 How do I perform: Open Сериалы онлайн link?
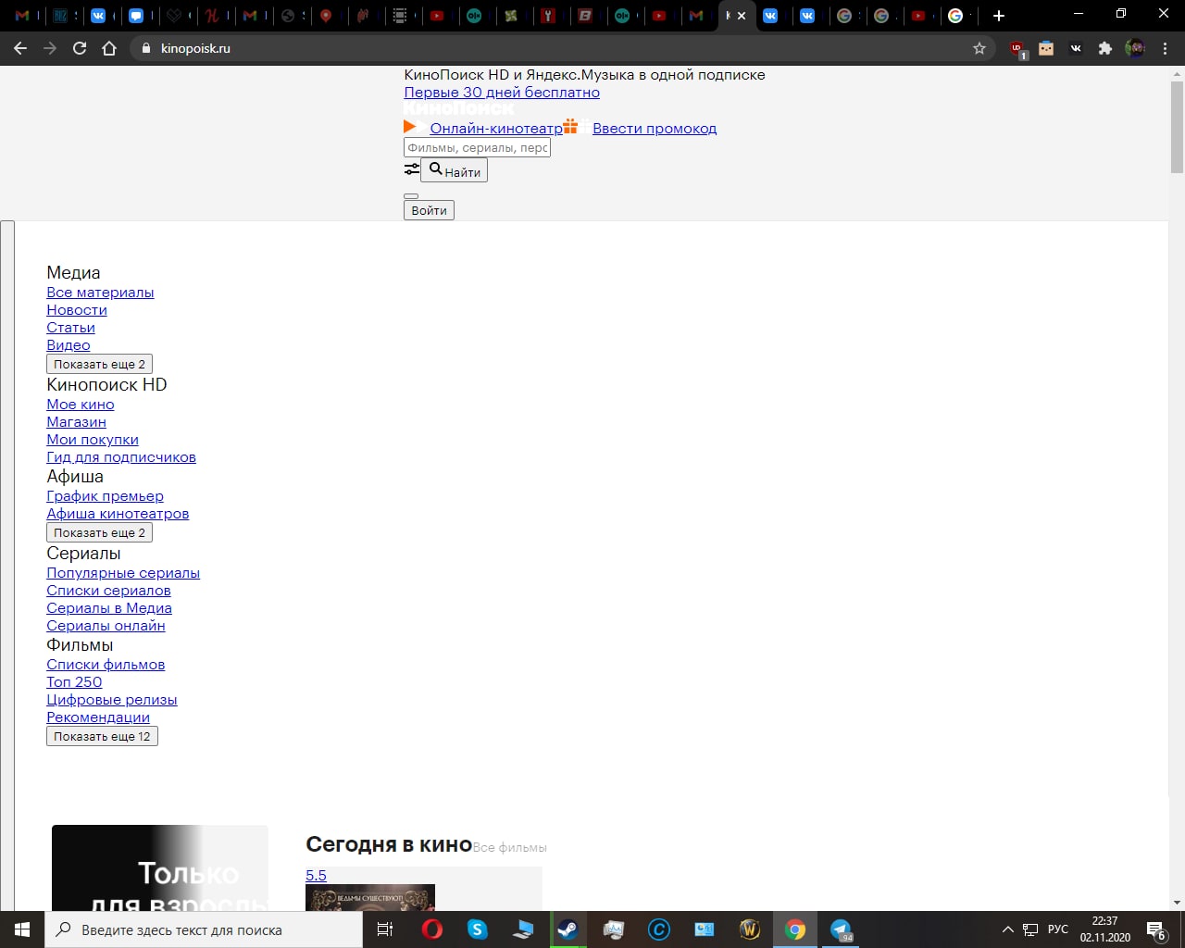(106, 626)
